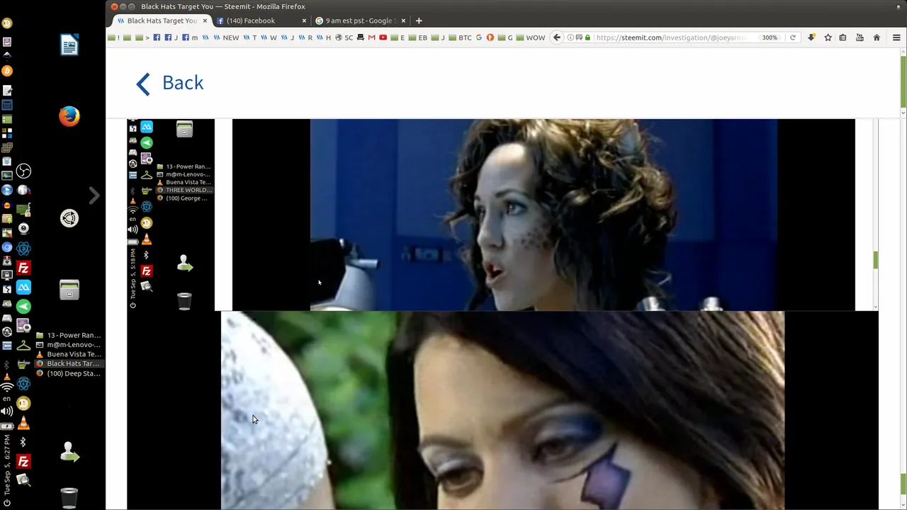Click the clock showing Tue Sep 5, 6:27 PM

point(7,465)
